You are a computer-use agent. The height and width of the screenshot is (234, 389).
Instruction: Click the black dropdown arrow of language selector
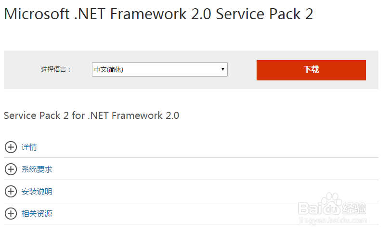(x=222, y=69)
